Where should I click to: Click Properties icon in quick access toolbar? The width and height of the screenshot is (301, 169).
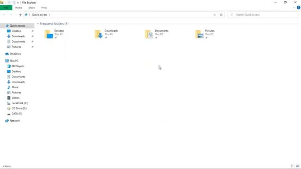[9, 3]
